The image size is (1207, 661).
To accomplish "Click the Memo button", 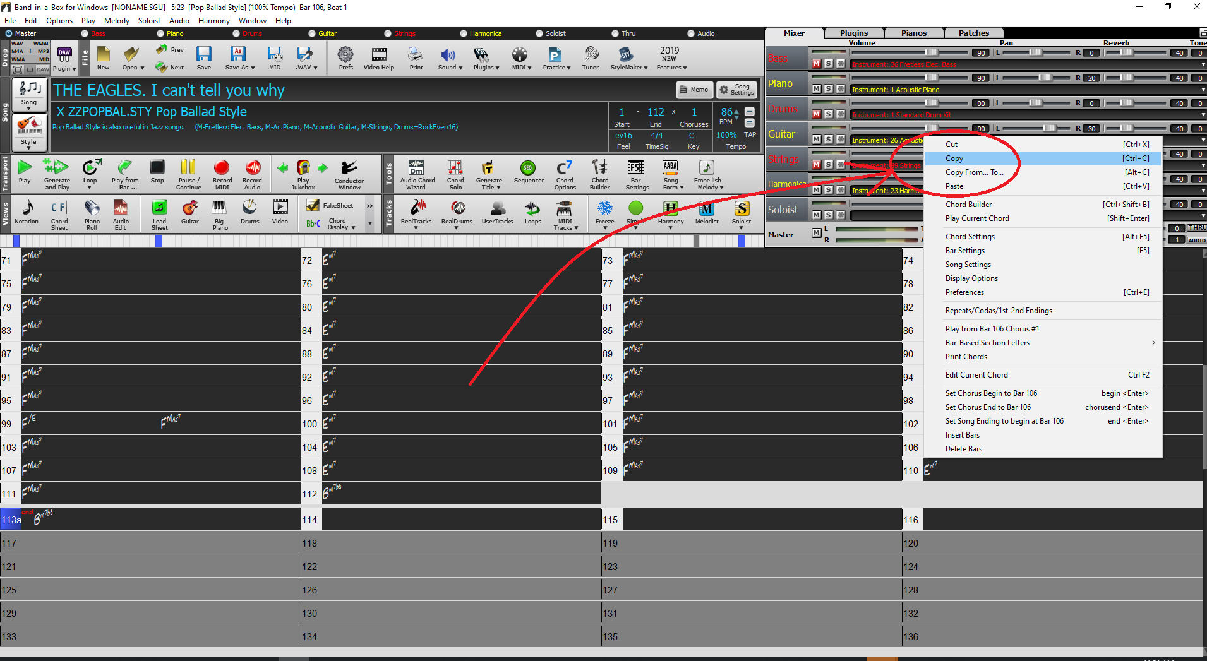I will point(695,90).
